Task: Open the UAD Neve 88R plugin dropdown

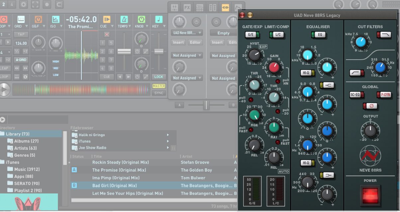Action: (187, 33)
